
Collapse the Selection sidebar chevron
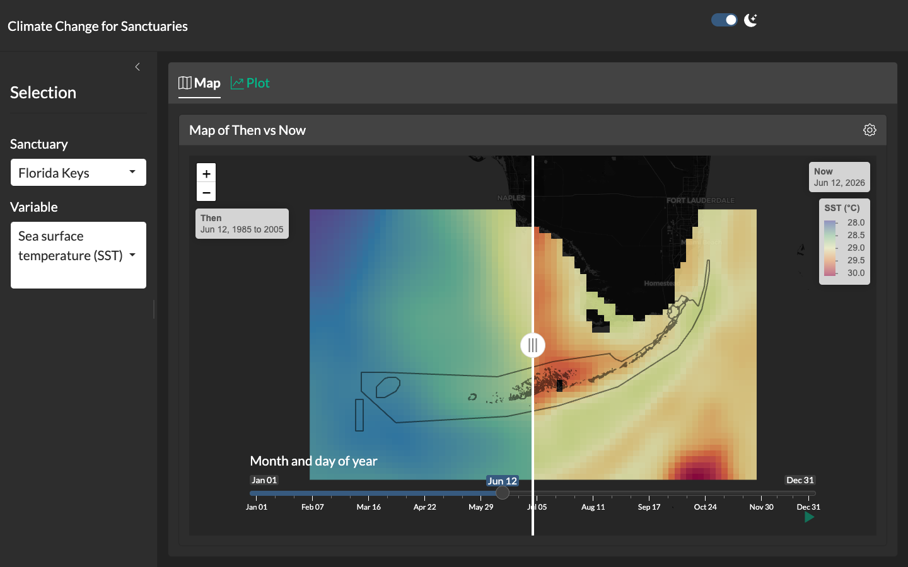(x=137, y=67)
